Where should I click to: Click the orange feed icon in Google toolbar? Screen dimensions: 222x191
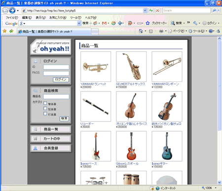pos(130,23)
